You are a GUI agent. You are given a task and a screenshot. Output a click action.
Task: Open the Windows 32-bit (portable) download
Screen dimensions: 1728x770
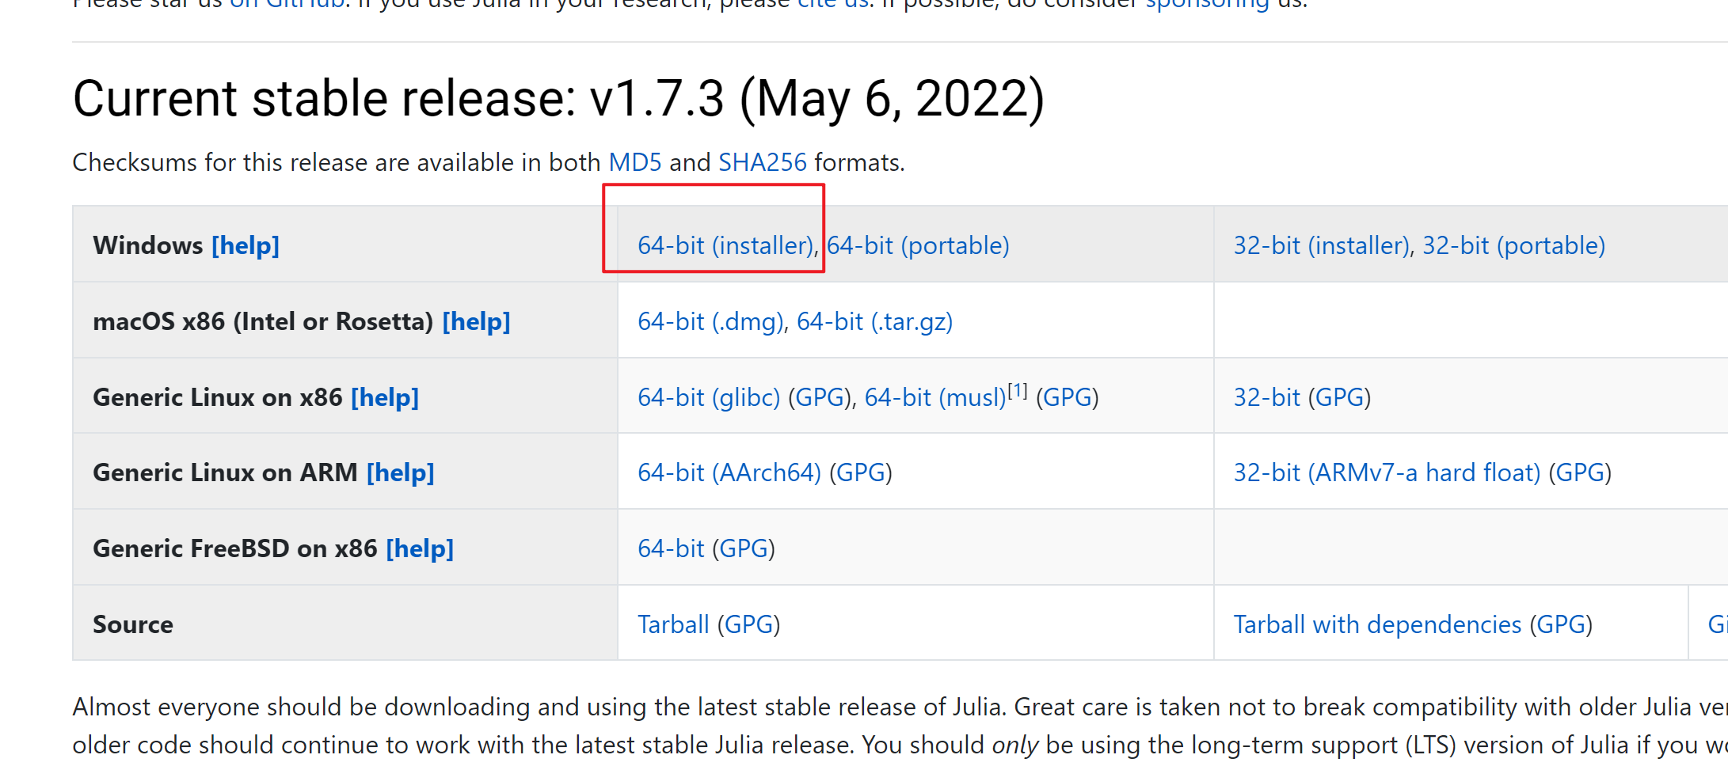tap(1513, 245)
